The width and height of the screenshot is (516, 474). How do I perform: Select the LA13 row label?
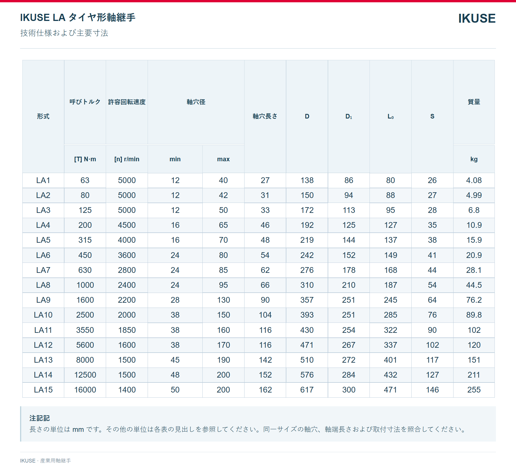tap(43, 360)
